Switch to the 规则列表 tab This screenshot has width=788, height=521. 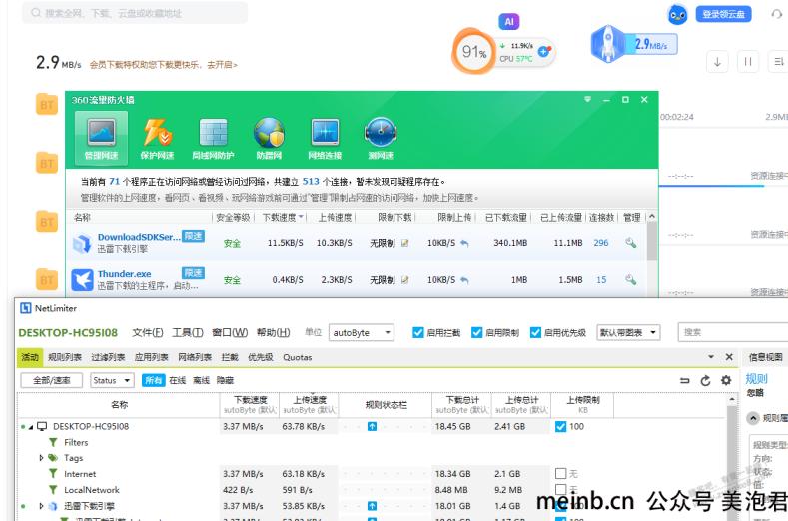tap(65, 357)
